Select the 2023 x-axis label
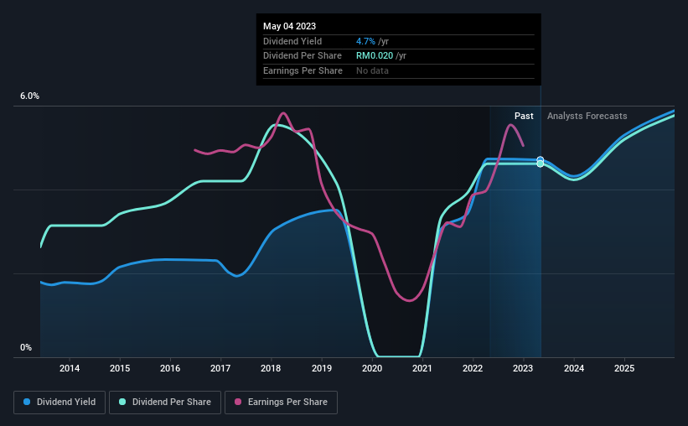Viewport: 688px width, 426px height. 523,368
